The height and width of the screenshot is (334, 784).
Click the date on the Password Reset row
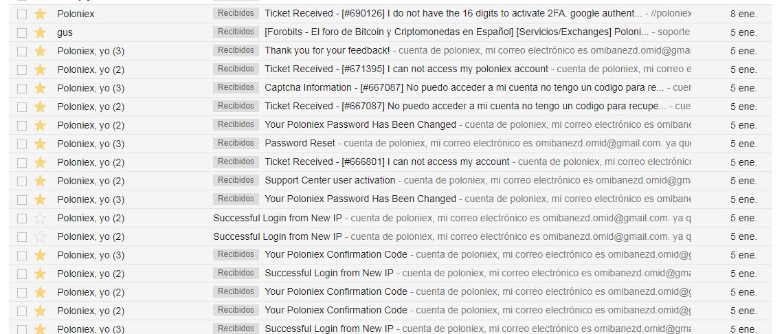point(743,144)
